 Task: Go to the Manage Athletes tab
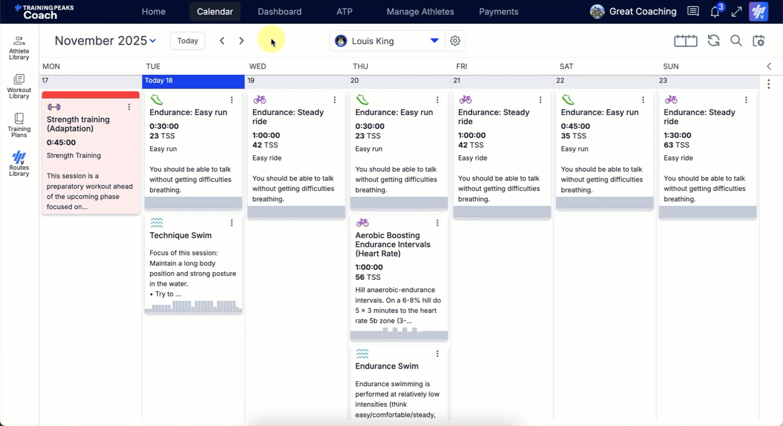tap(420, 12)
